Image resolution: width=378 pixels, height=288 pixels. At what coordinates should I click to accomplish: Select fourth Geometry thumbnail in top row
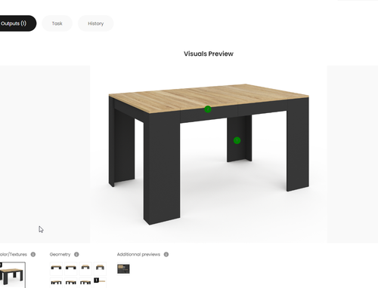coord(100,268)
